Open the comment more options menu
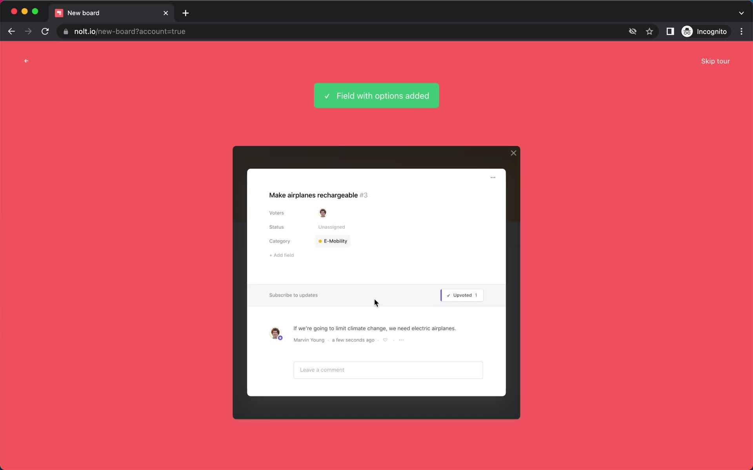The image size is (753, 470). [x=401, y=340]
